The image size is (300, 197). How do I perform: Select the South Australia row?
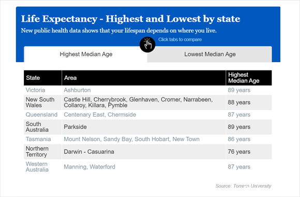[x=148, y=127]
